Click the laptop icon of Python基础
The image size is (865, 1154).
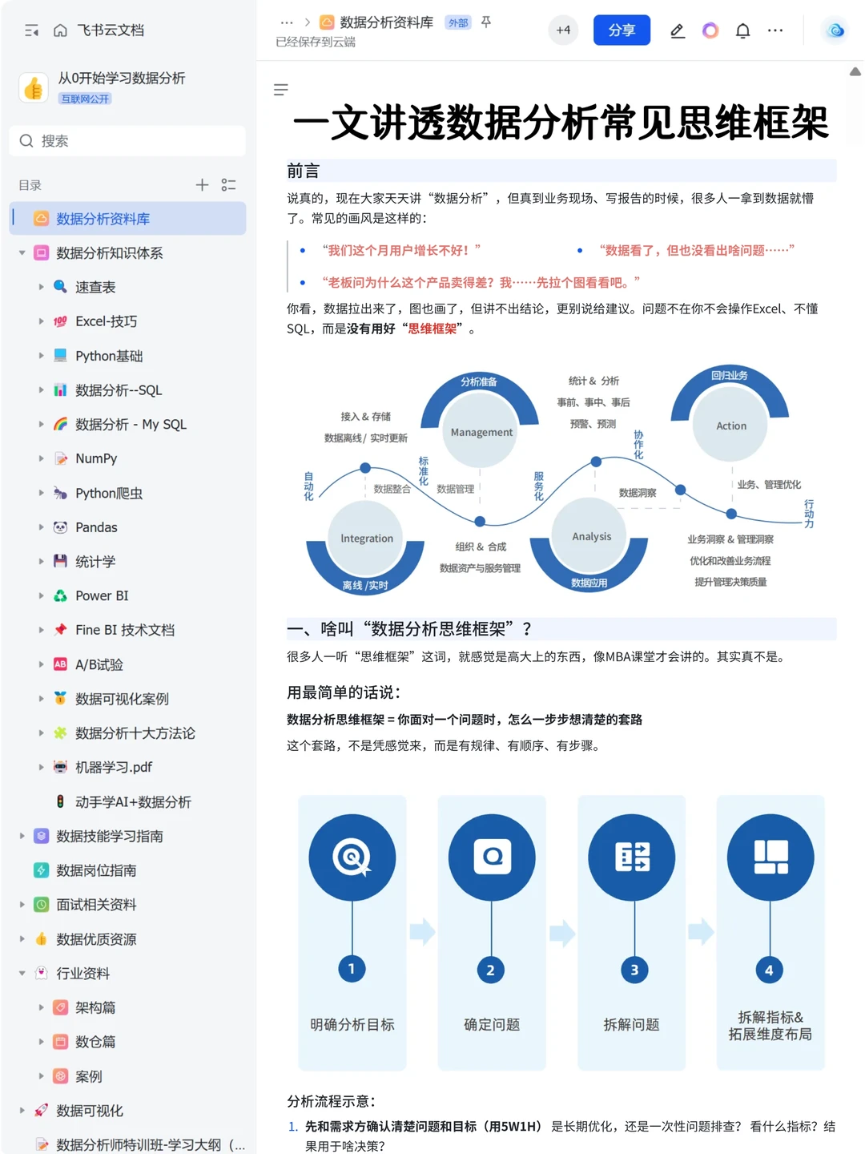pyautogui.click(x=60, y=356)
